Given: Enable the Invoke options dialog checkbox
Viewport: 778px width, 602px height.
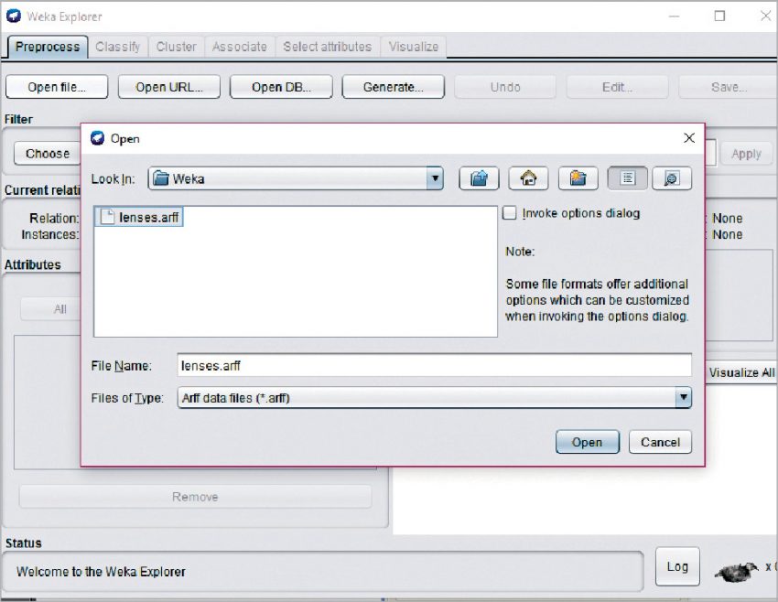Looking at the screenshot, I should pyautogui.click(x=509, y=212).
